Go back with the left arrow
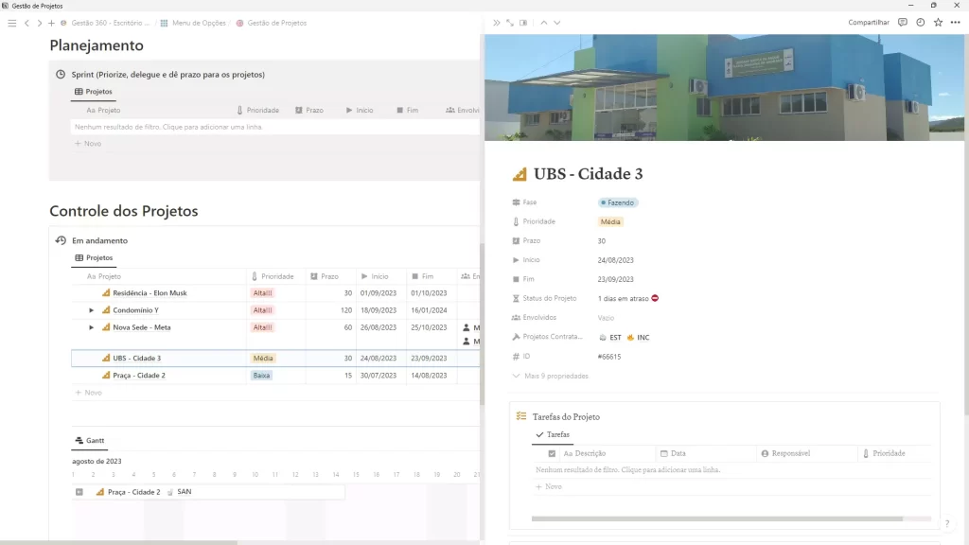Viewport: 969px width, 545px height. [x=26, y=23]
